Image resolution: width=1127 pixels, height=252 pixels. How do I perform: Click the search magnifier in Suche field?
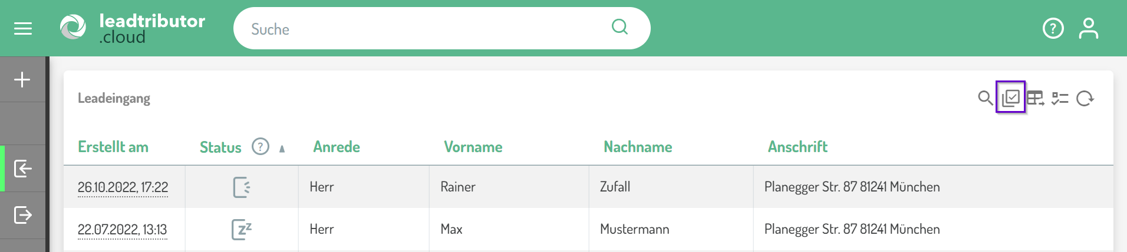point(619,27)
